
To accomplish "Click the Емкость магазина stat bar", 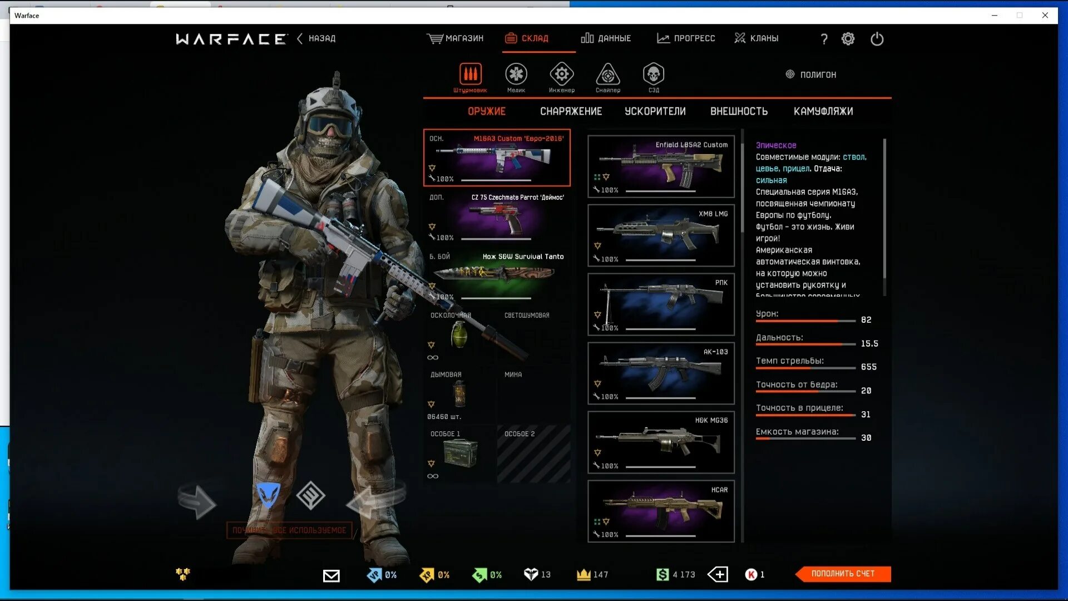I will (805, 439).
